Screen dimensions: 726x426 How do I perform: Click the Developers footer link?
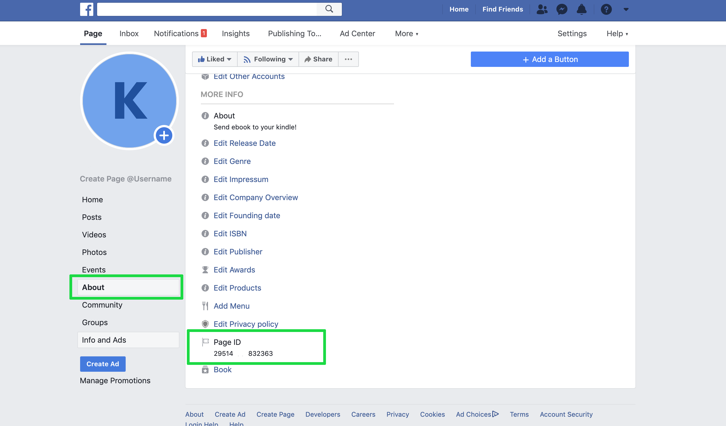click(323, 414)
